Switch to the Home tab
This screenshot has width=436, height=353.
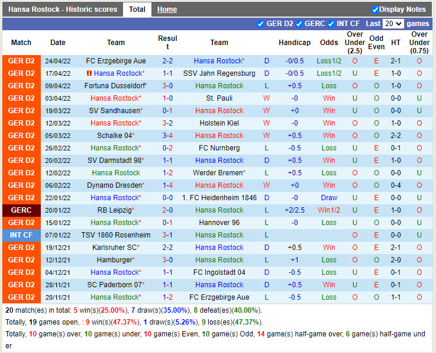pos(167,9)
